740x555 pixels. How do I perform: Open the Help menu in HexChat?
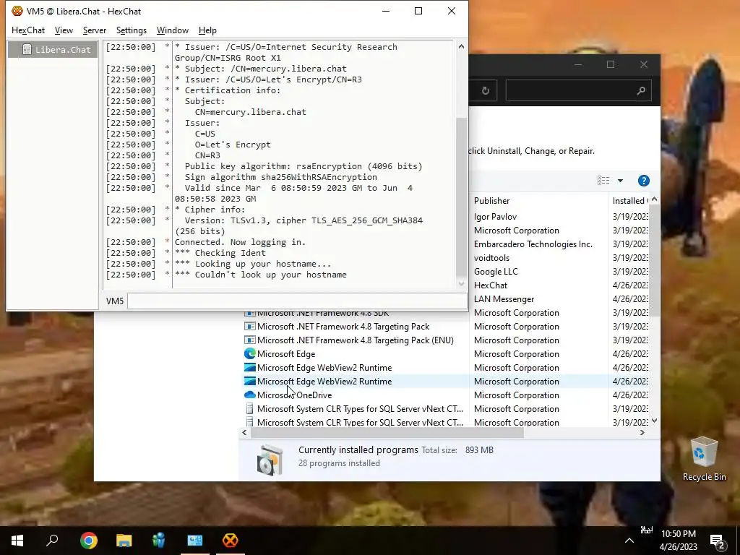pyautogui.click(x=207, y=30)
